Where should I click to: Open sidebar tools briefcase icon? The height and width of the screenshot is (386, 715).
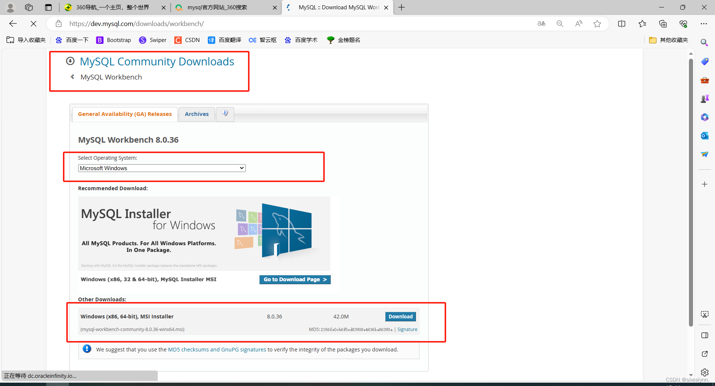click(705, 80)
